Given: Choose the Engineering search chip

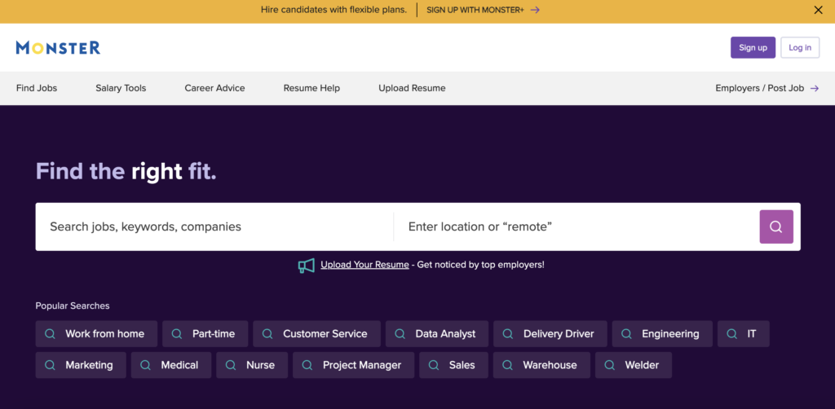Looking at the screenshot, I should coord(662,334).
